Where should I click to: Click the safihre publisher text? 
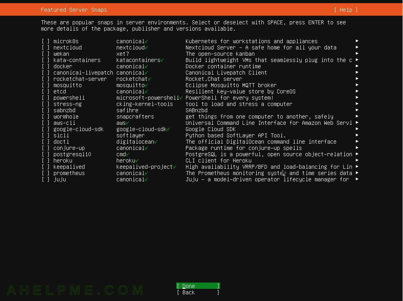tap(127, 110)
